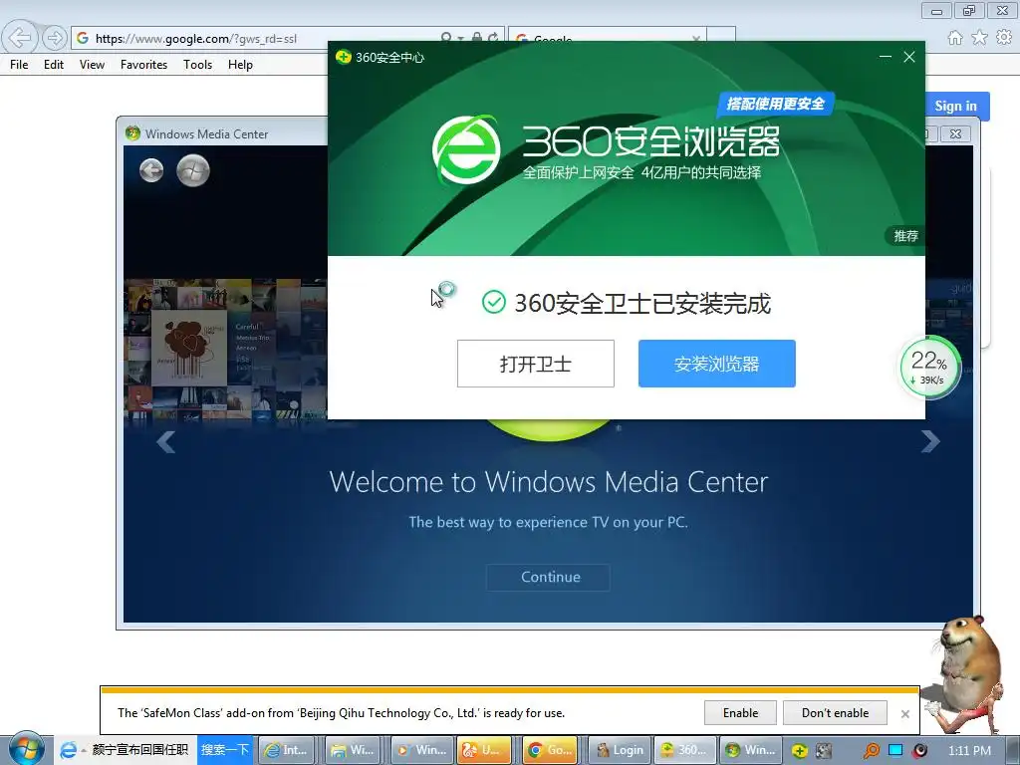The image size is (1020, 765).
Task: Click Windows Media Center green start orb
Action: 193,170
